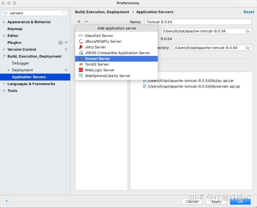Expand the Editor section
Image resolution: width=257 pixels, height=208 pixels.
(x=4, y=36)
